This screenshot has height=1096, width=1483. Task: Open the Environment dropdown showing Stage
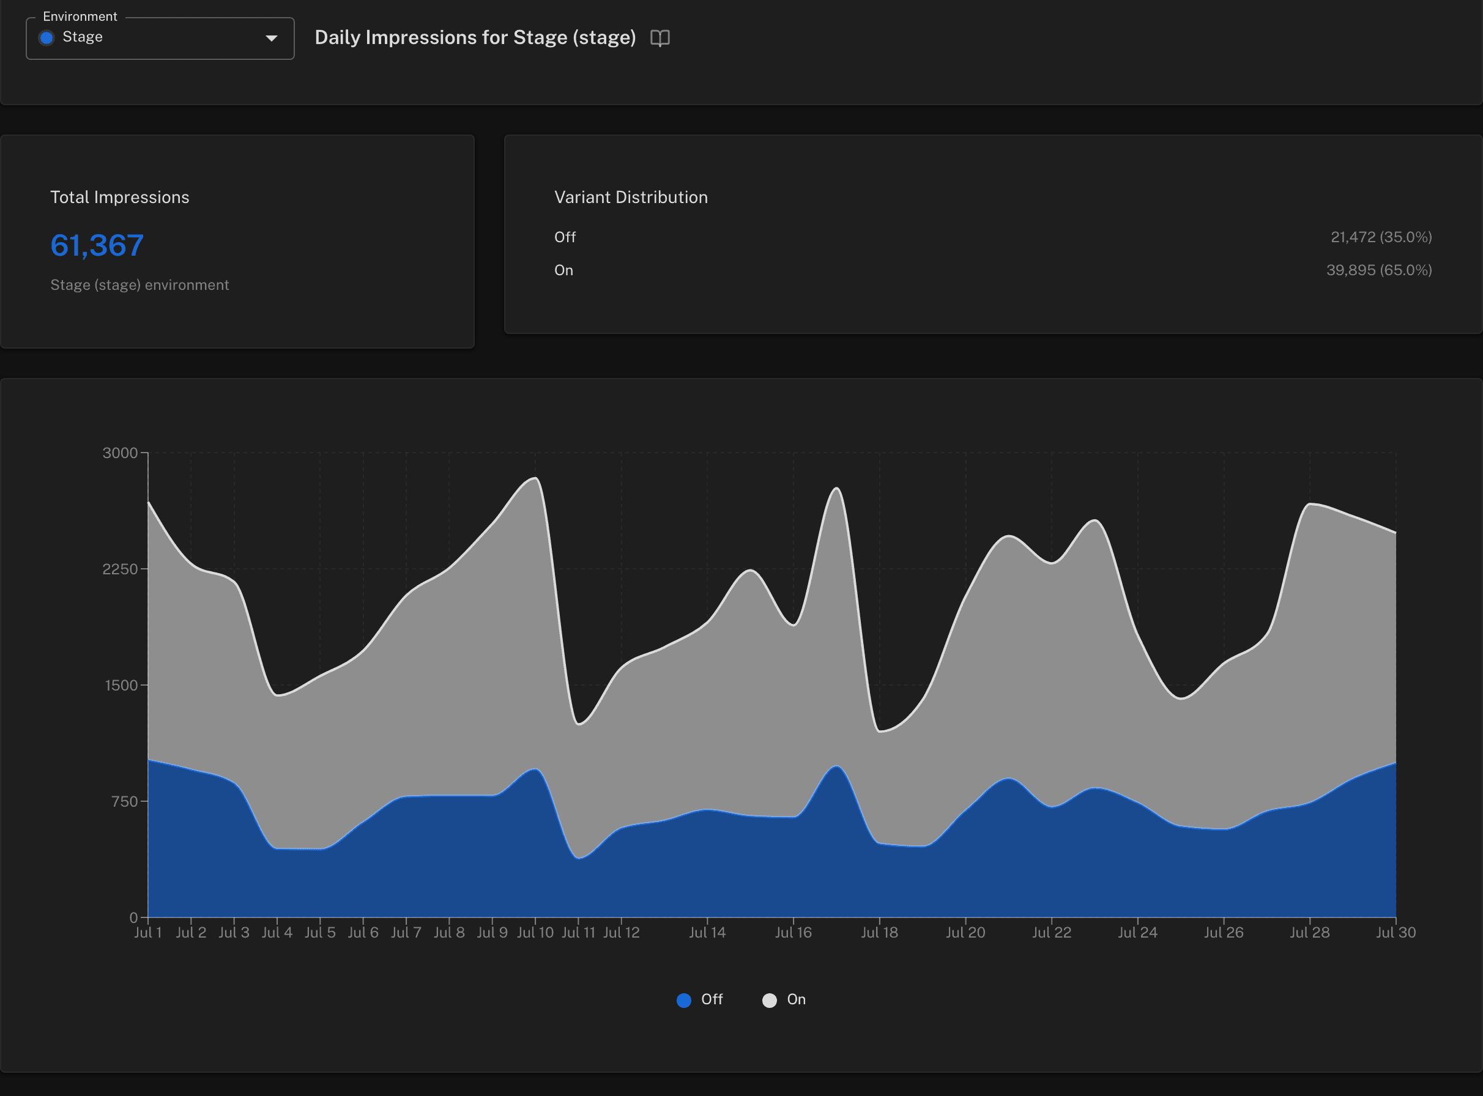click(x=160, y=38)
